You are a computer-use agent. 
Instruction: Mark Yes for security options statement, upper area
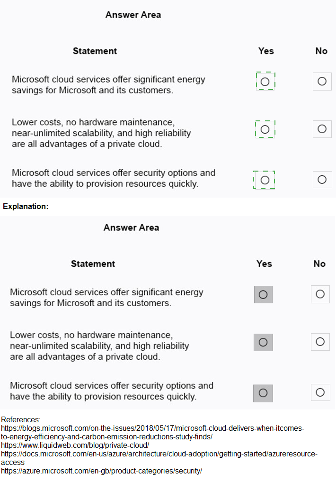pos(265,180)
